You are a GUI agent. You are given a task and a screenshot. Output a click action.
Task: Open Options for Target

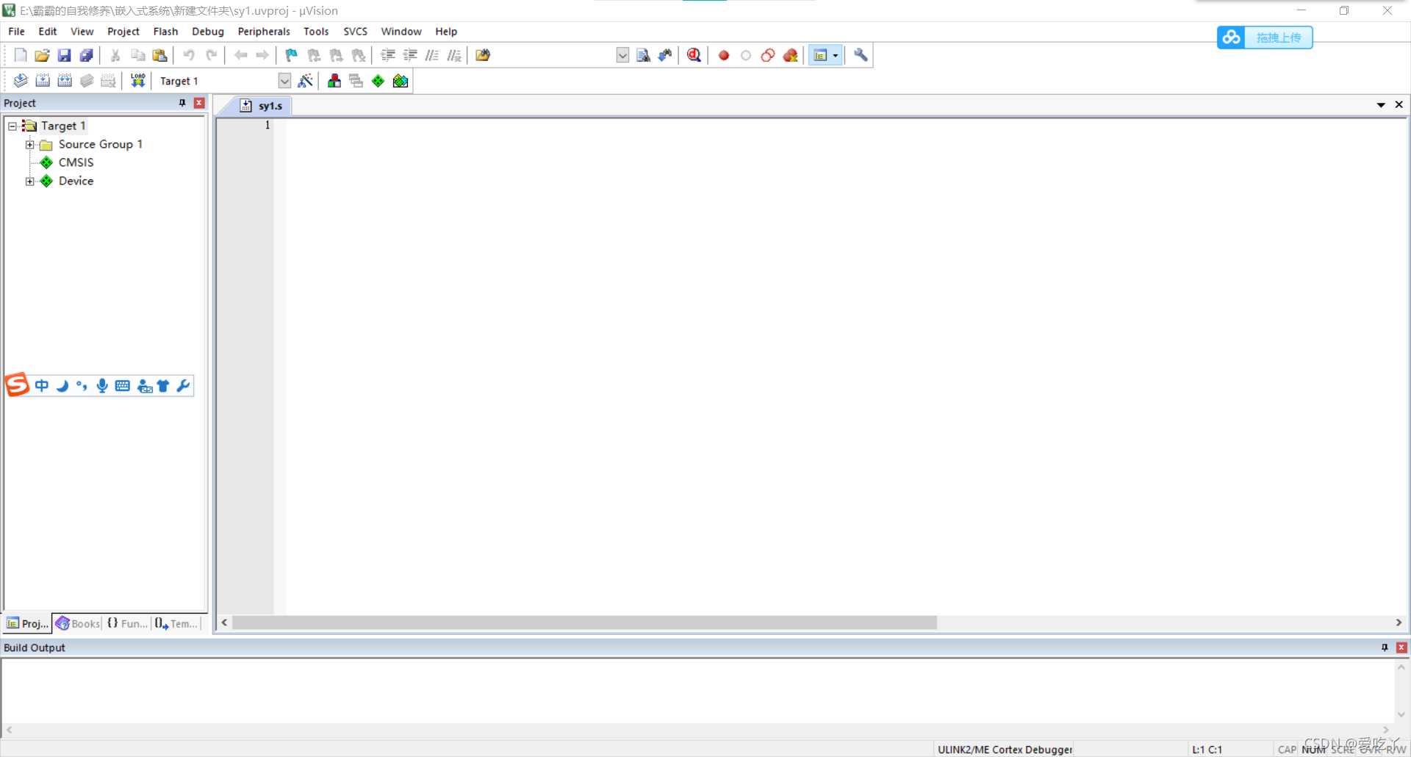(x=305, y=81)
